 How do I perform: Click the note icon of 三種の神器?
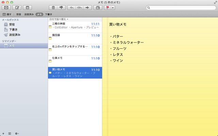[50, 27]
